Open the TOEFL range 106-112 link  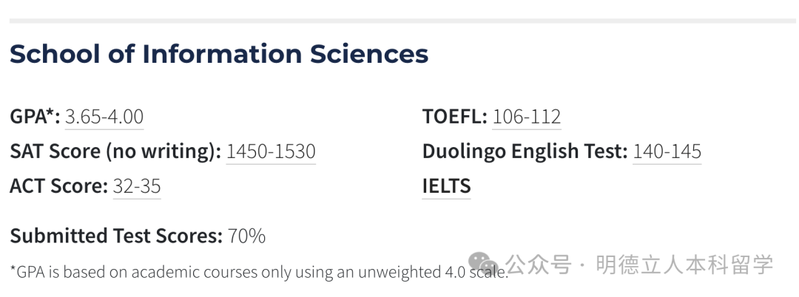click(x=527, y=117)
